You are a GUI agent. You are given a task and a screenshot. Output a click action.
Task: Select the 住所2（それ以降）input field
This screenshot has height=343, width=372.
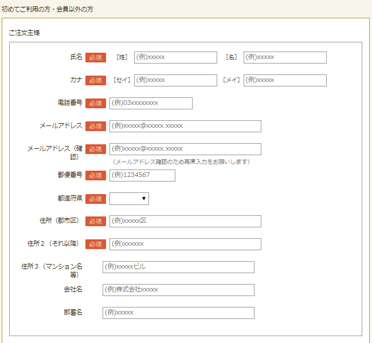pos(185,244)
